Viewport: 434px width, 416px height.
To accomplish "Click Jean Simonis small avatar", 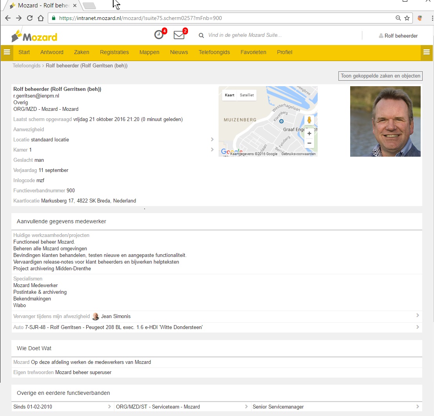I will (96, 317).
